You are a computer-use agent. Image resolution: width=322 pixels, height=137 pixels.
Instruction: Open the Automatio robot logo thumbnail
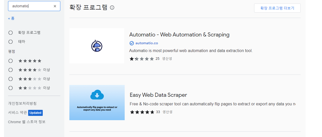[x=97, y=46]
